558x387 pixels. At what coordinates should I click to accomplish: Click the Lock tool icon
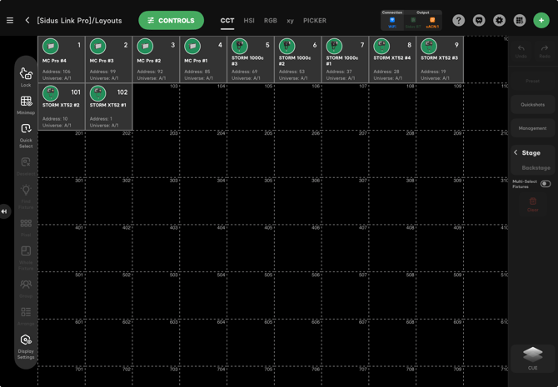point(26,75)
